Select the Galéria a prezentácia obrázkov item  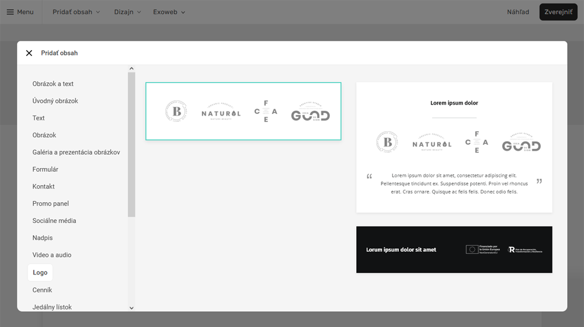[x=76, y=152]
